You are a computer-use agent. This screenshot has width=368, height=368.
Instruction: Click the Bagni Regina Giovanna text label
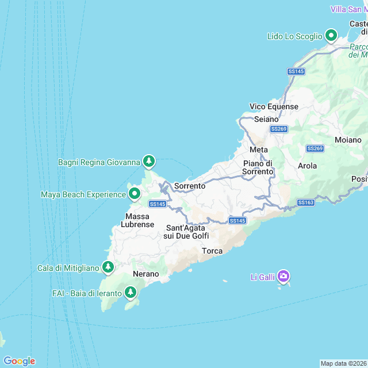point(99,162)
